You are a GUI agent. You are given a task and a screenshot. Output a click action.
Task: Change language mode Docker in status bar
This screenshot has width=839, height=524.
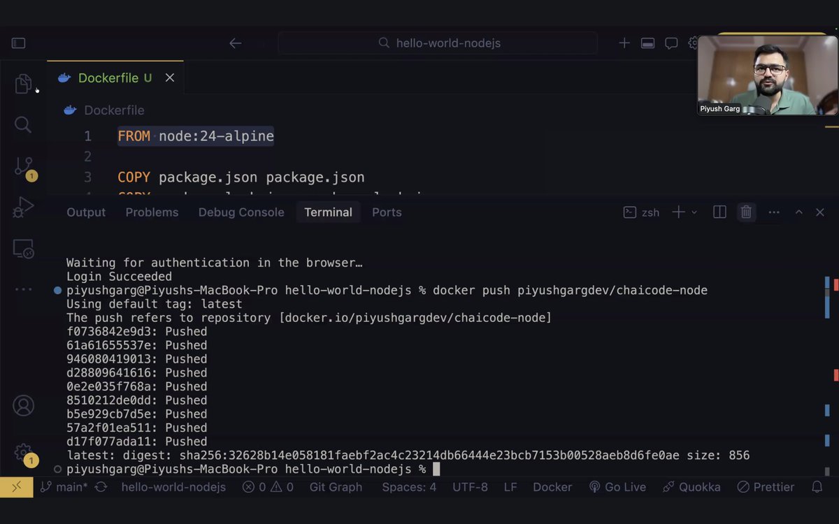552,487
